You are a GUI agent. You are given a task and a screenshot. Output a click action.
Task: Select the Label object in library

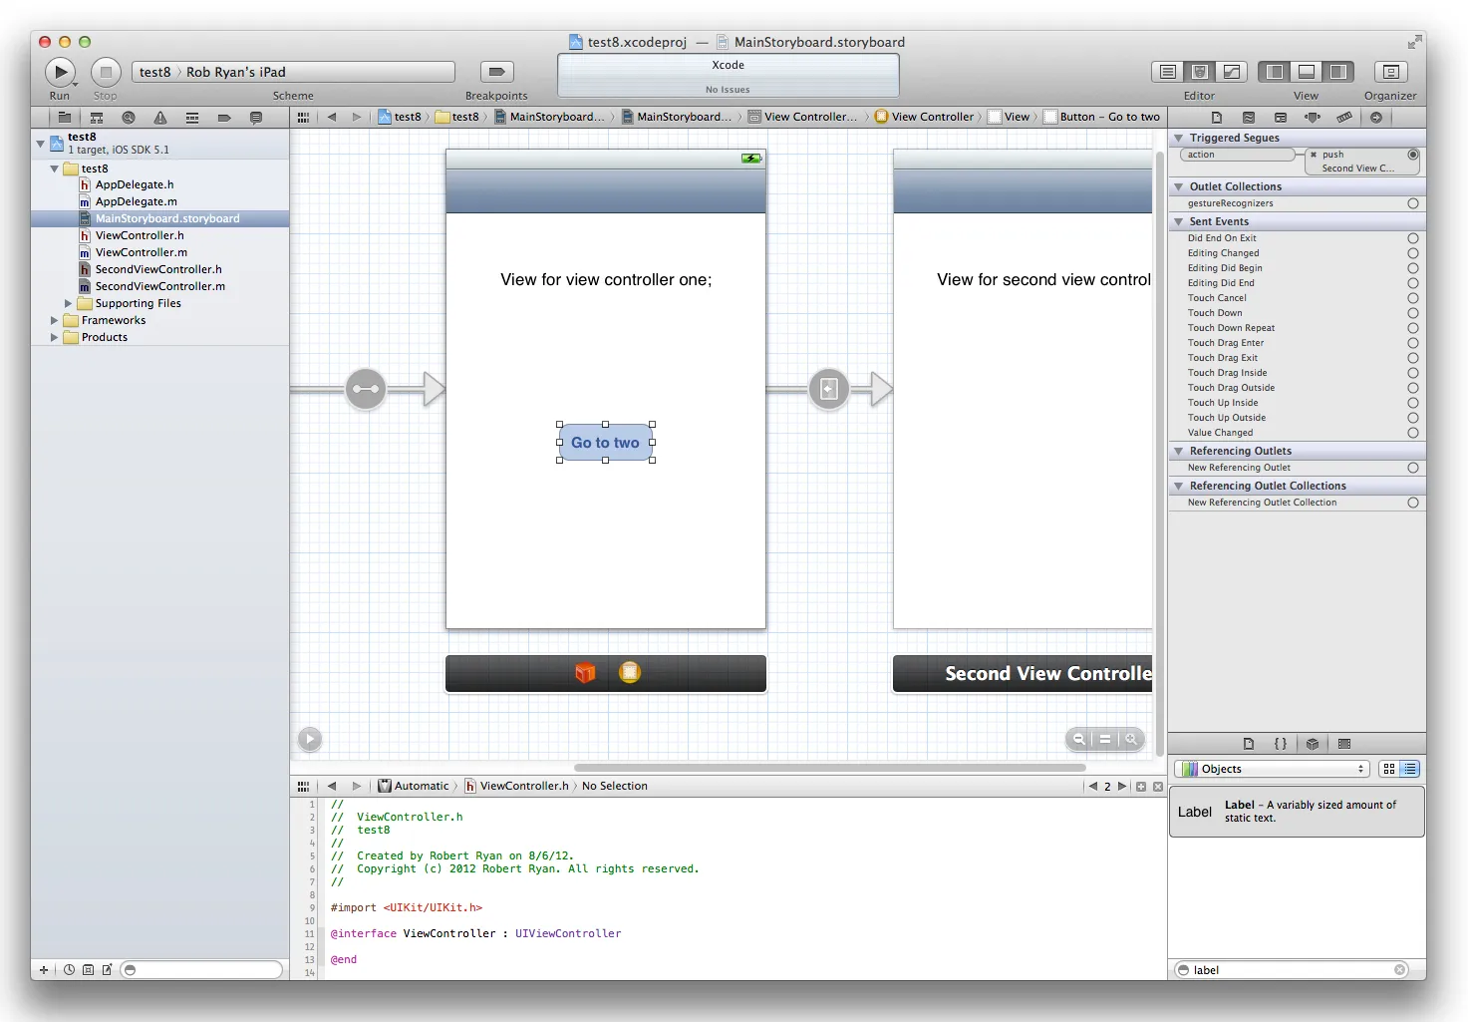(1297, 812)
